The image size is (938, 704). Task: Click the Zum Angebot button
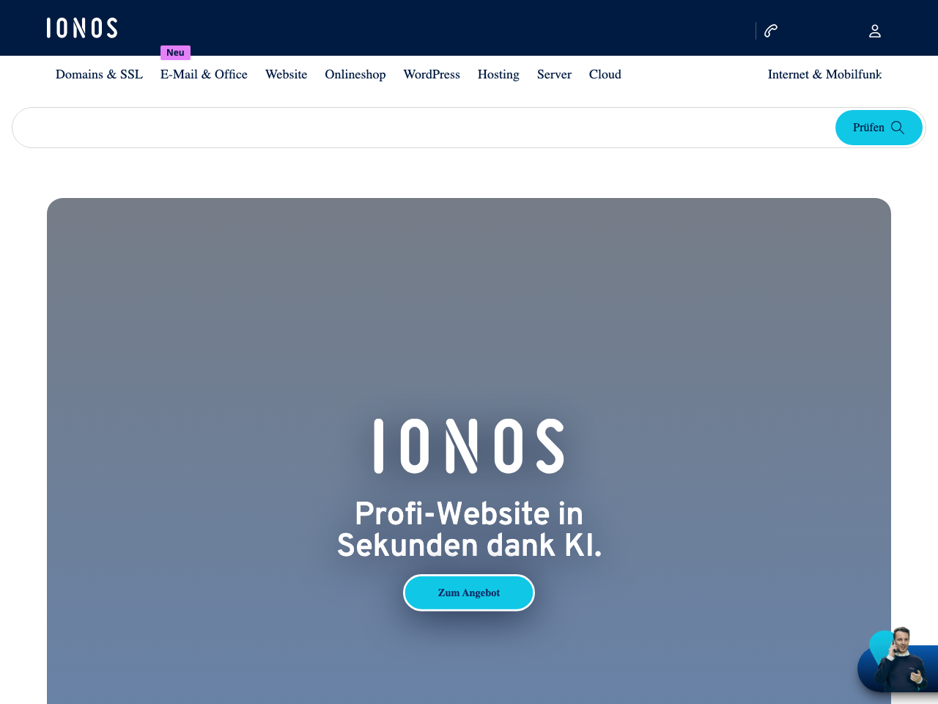point(468,593)
